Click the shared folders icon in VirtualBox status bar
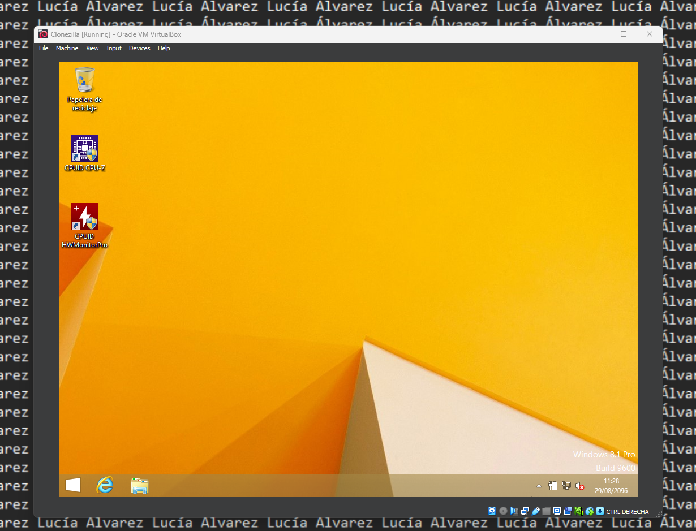This screenshot has height=531, width=696. (547, 511)
